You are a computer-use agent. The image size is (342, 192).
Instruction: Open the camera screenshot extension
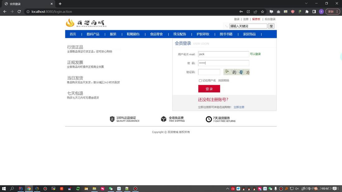click(278, 11)
